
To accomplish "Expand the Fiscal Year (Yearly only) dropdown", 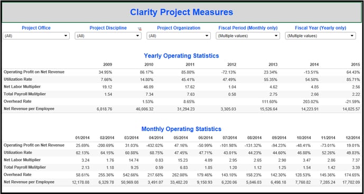I will [x=320, y=36].
